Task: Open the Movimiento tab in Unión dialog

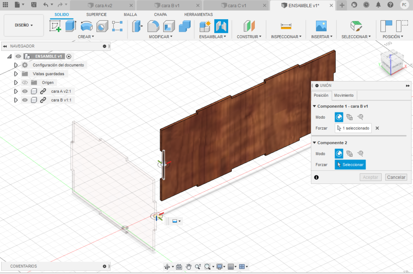Action: click(344, 95)
